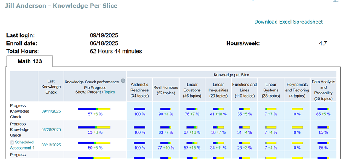Click the Real Numbers 90 +4 % progress bar
The height and width of the screenshot is (159, 343).
coord(166,109)
